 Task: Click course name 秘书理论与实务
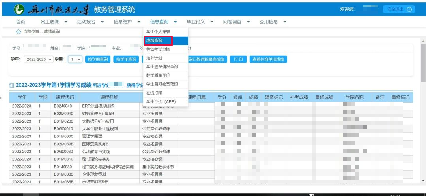point(96,159)
